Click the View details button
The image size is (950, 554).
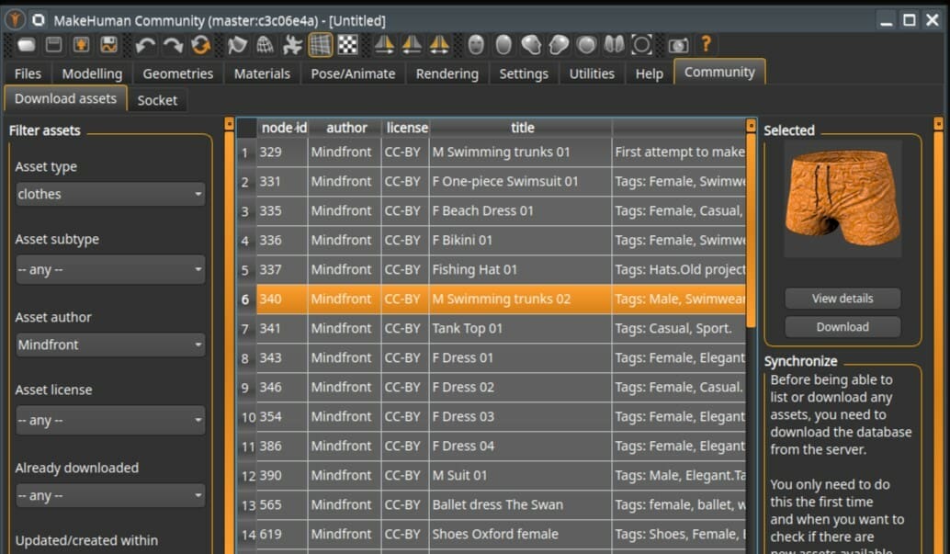coord(843,299)
